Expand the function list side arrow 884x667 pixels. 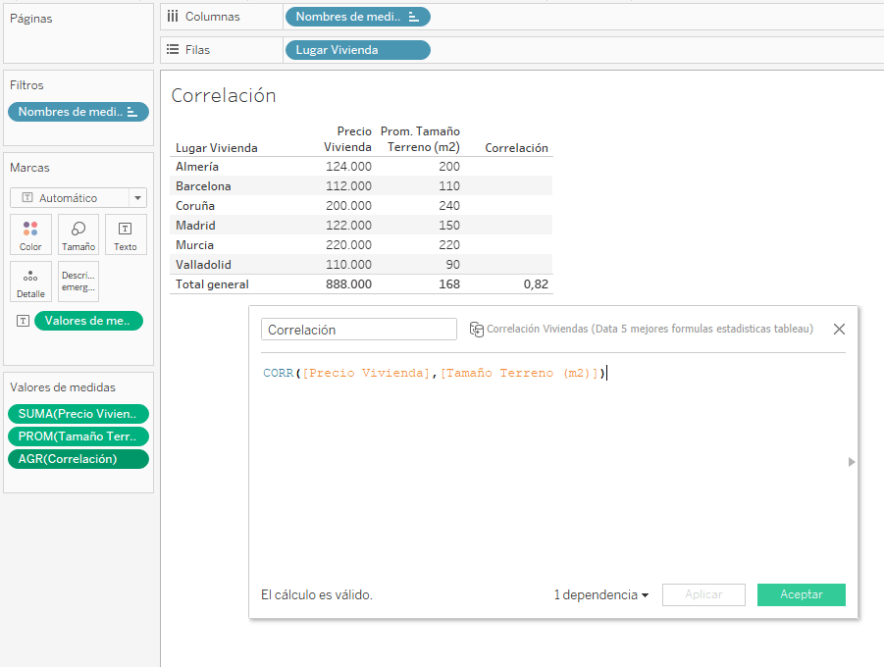[852, 462]
